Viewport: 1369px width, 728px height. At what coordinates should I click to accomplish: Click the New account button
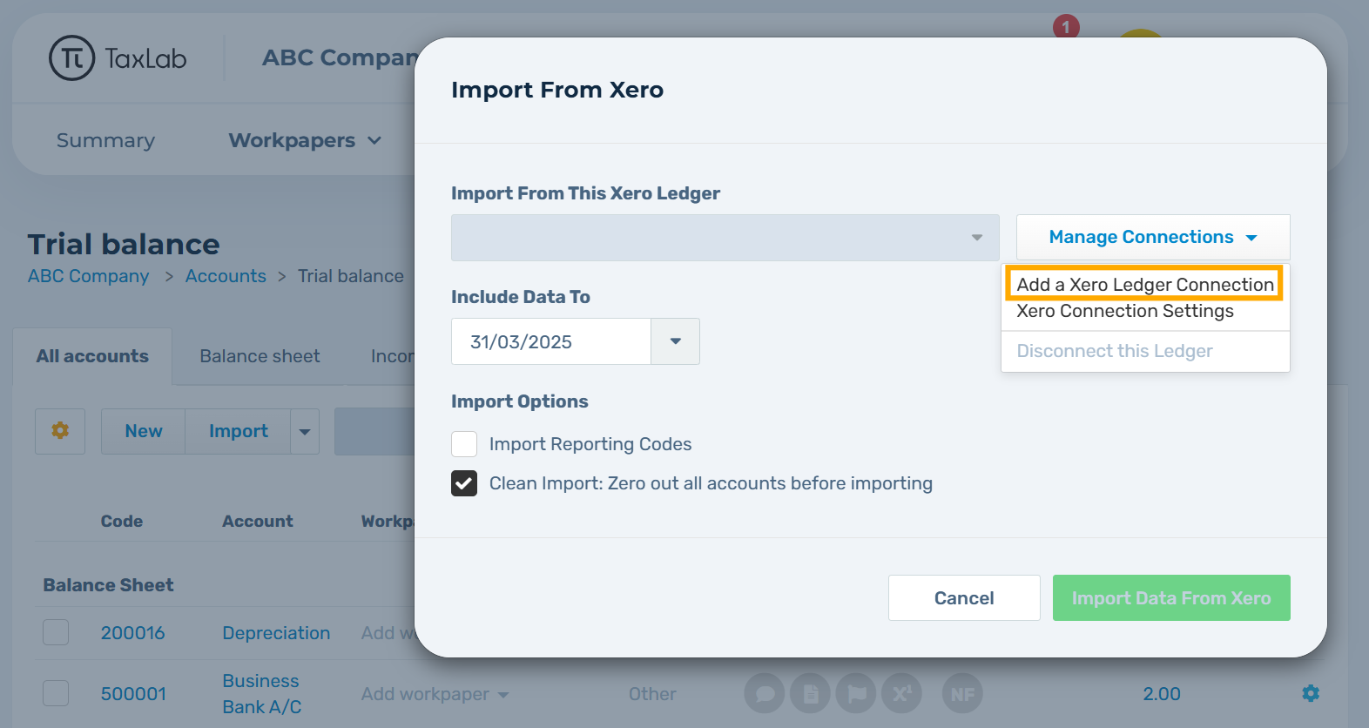pyautogui.click(x=144, y=432)
